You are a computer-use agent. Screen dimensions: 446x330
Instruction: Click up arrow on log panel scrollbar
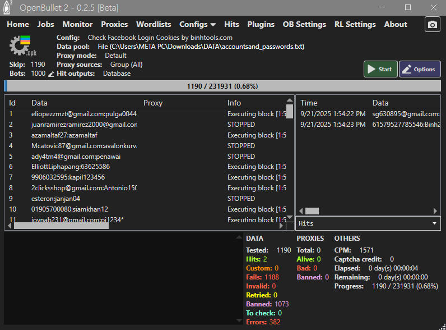239,238
